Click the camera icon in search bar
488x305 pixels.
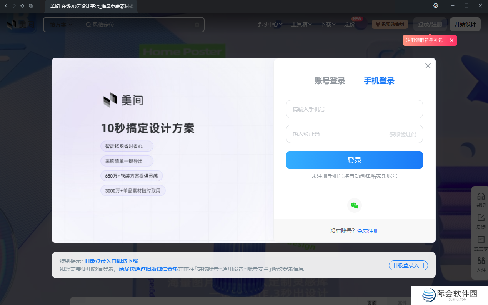pos(197,24)
